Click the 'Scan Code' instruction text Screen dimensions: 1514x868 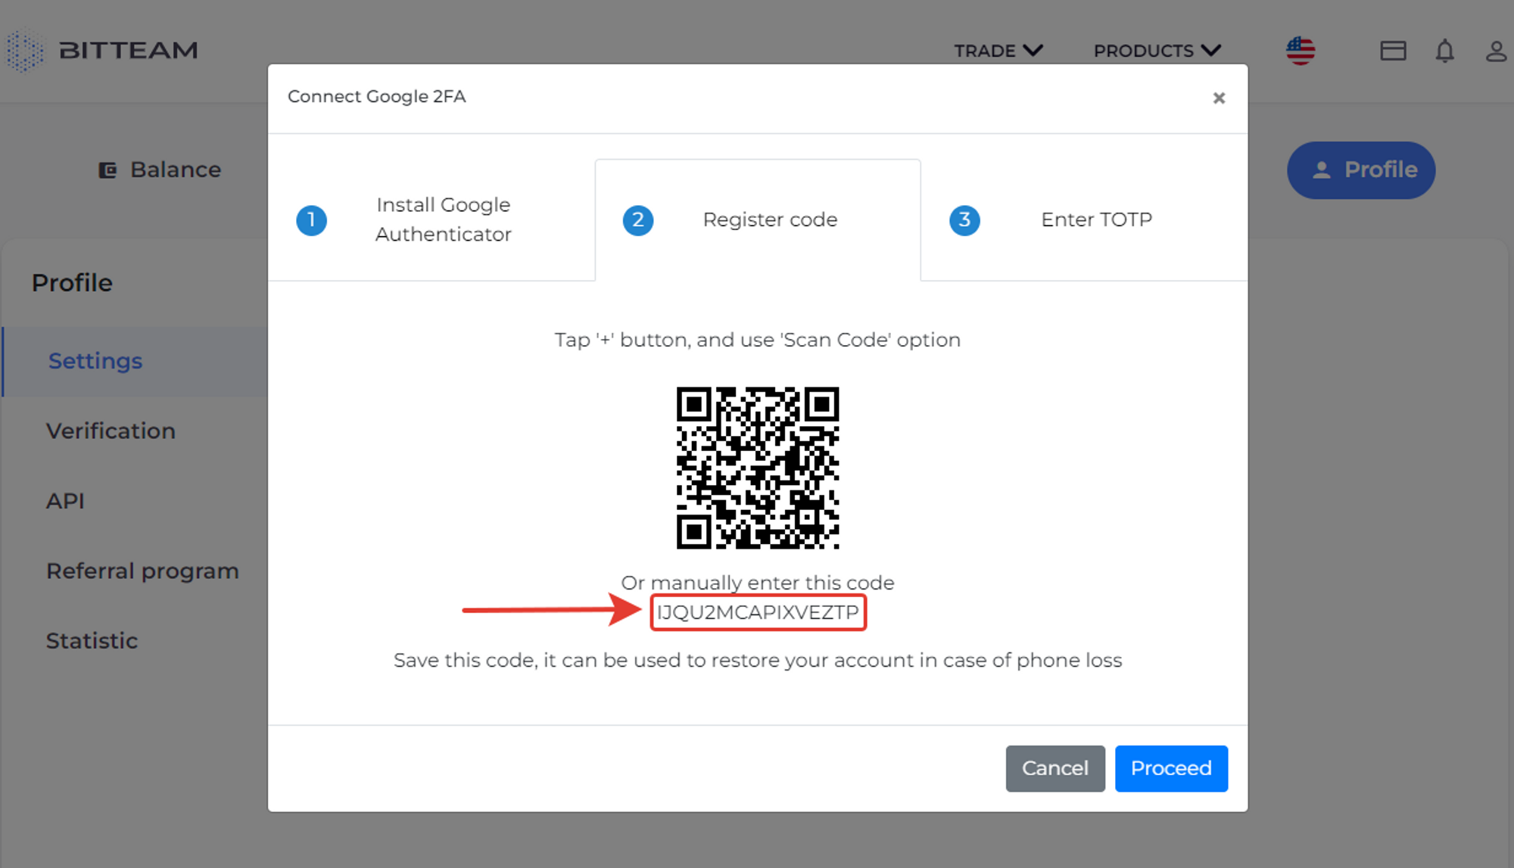[758, 340]
